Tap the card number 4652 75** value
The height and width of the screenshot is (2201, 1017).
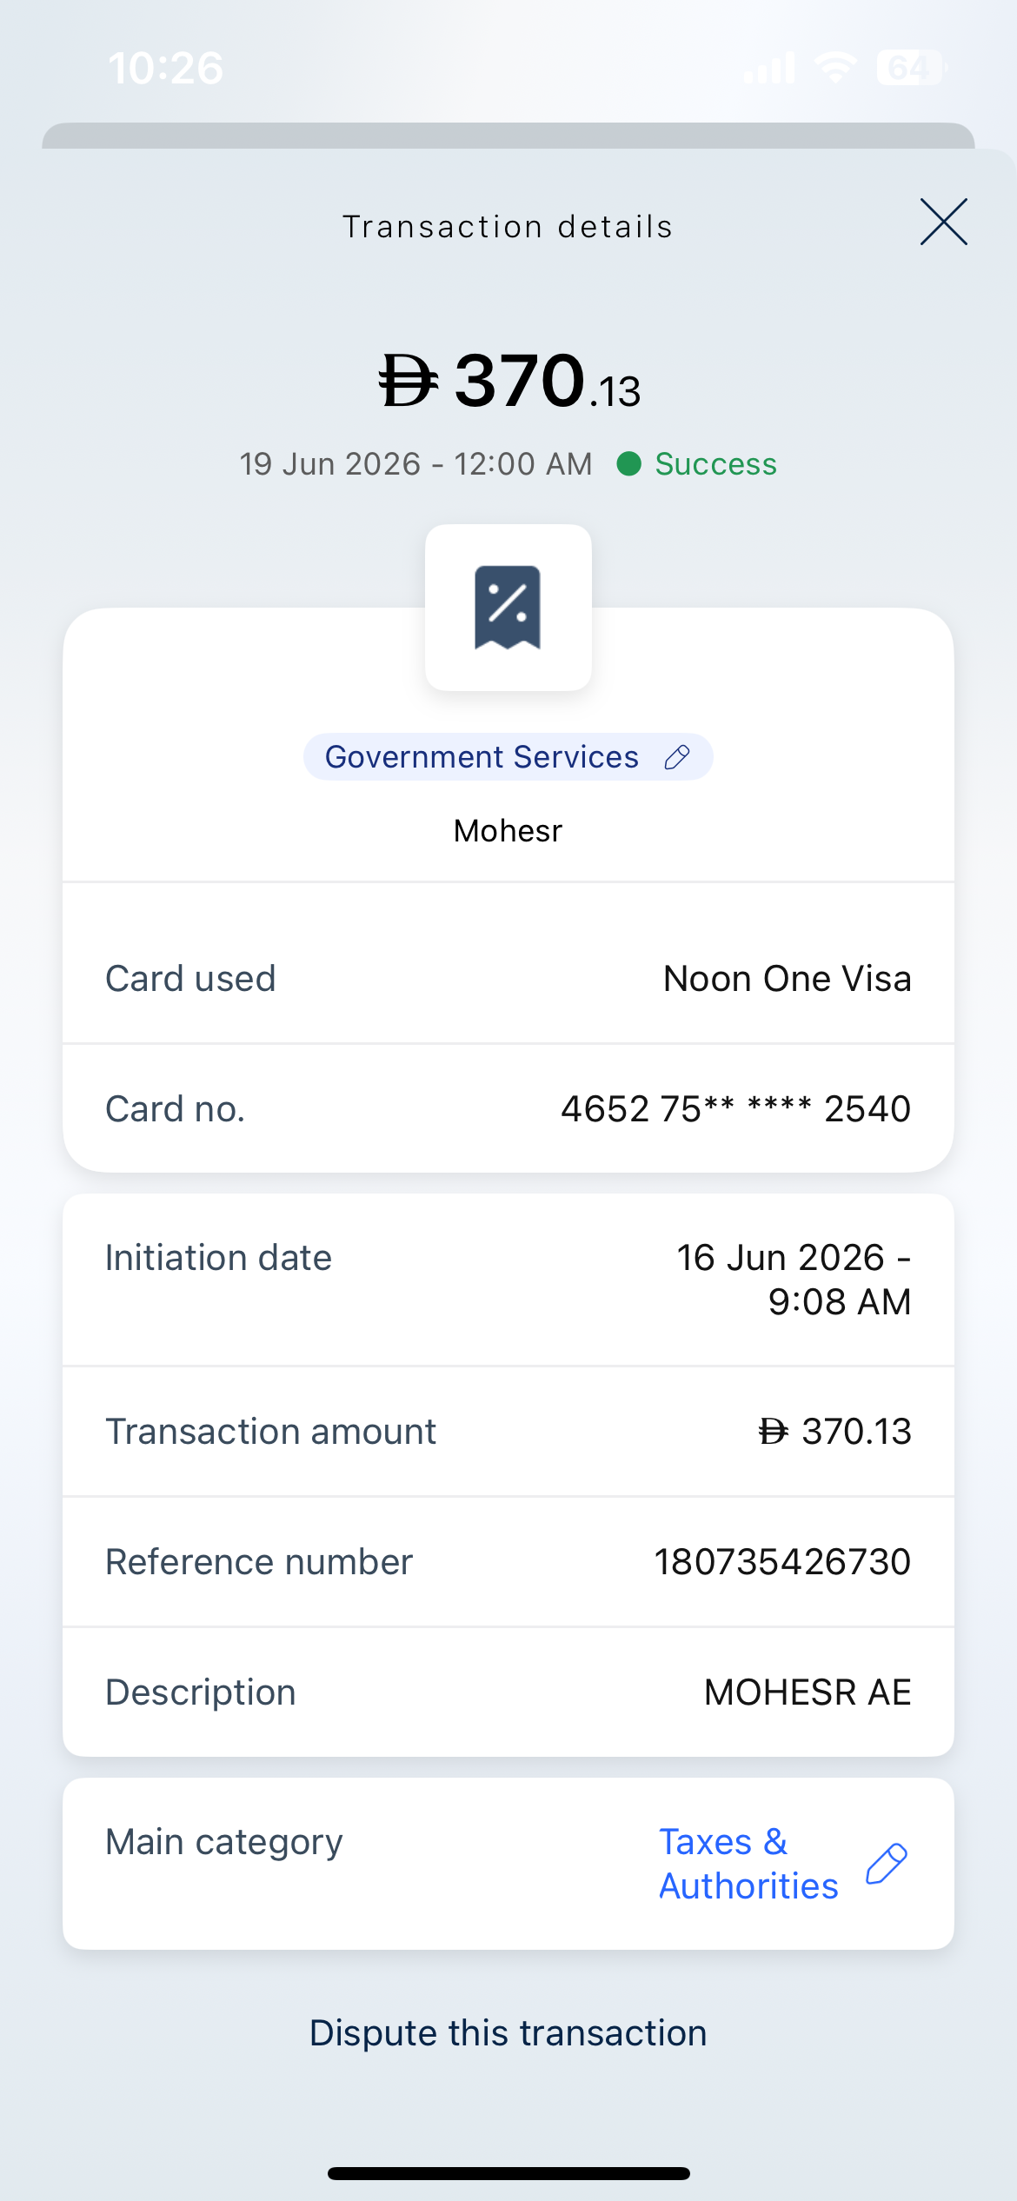(x=735, y=1109)
